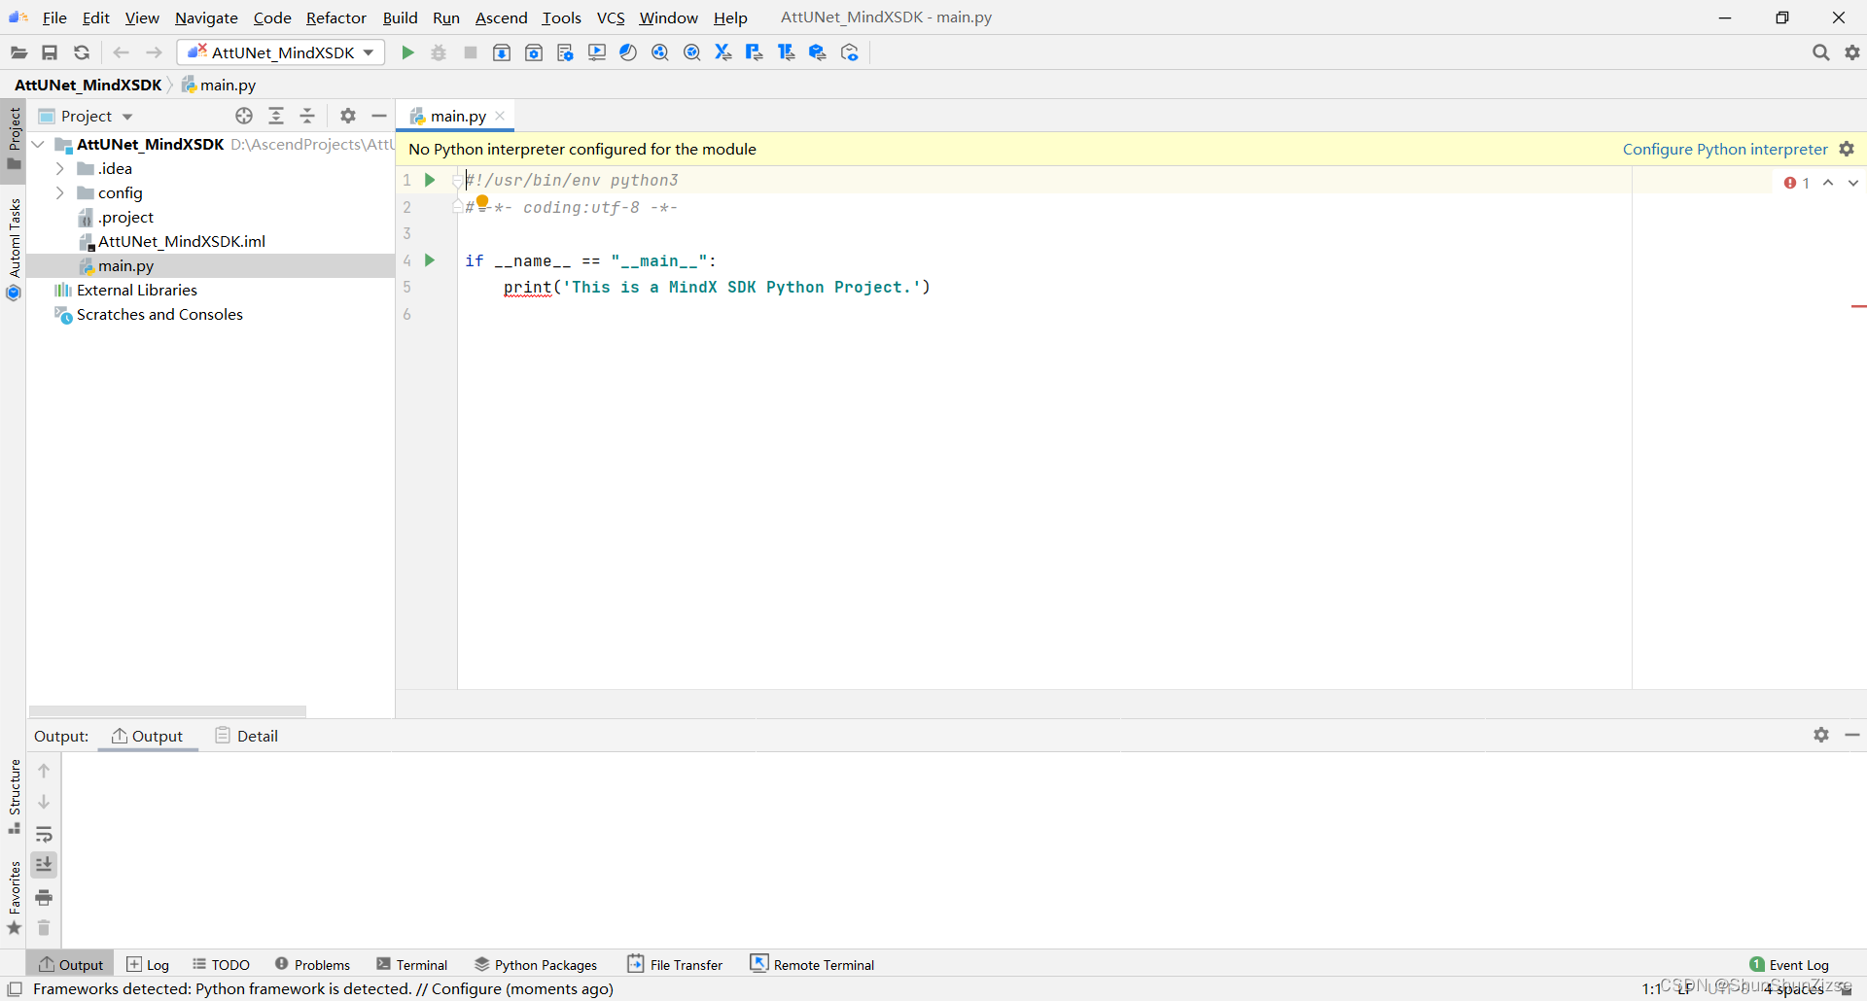This screenshot has height=1001, width=1867.
Task: Open the VCS menu
Action: pyautogui.click(x=611, y=17)
